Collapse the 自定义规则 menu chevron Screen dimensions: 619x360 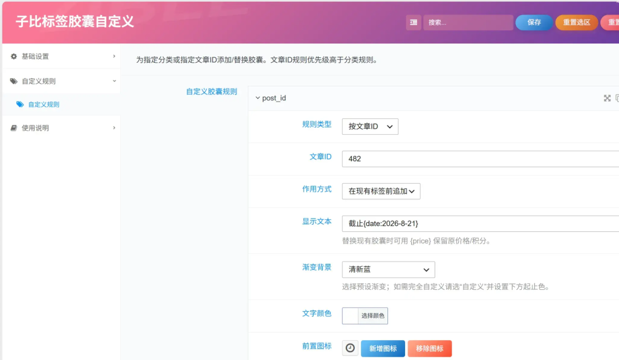tap(114, 81)
